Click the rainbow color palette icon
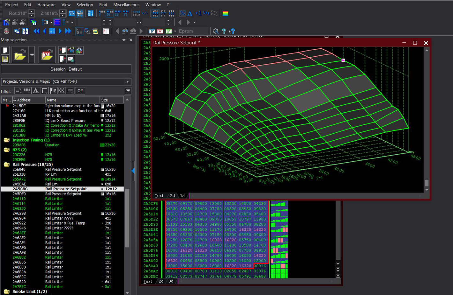 point(225,13)
